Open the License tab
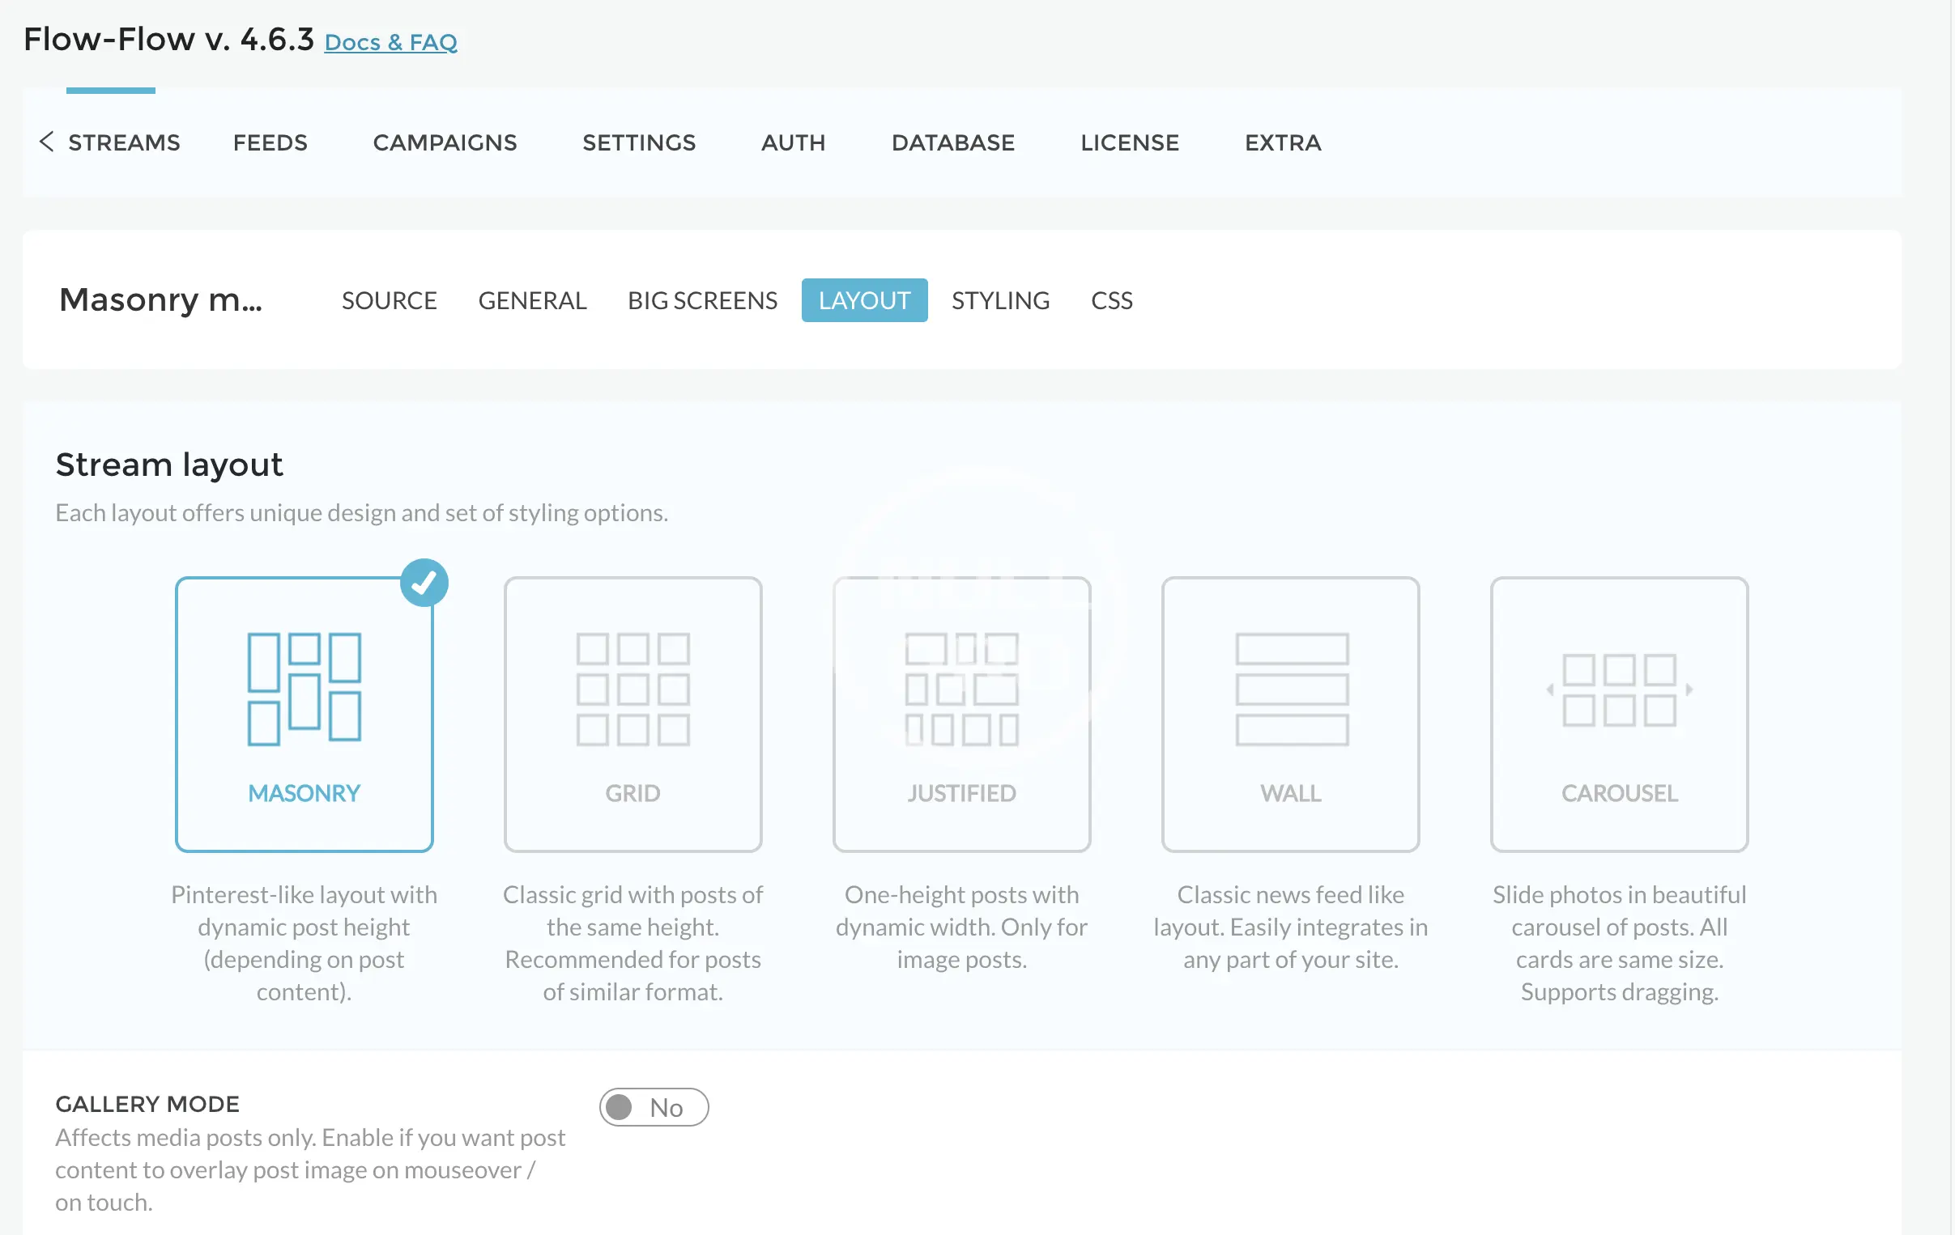 tap(1129, 142)
